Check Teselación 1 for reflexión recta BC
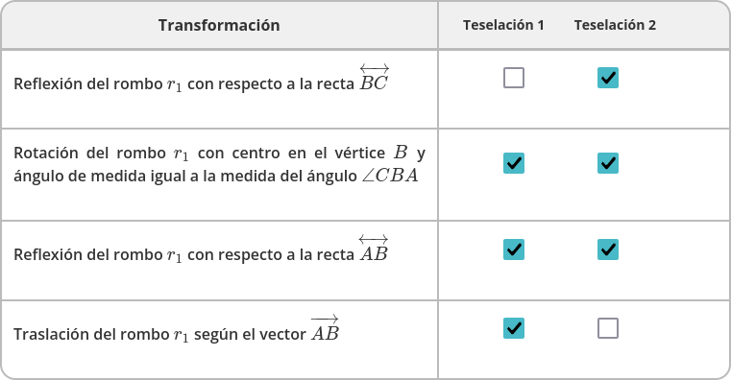 514,78
